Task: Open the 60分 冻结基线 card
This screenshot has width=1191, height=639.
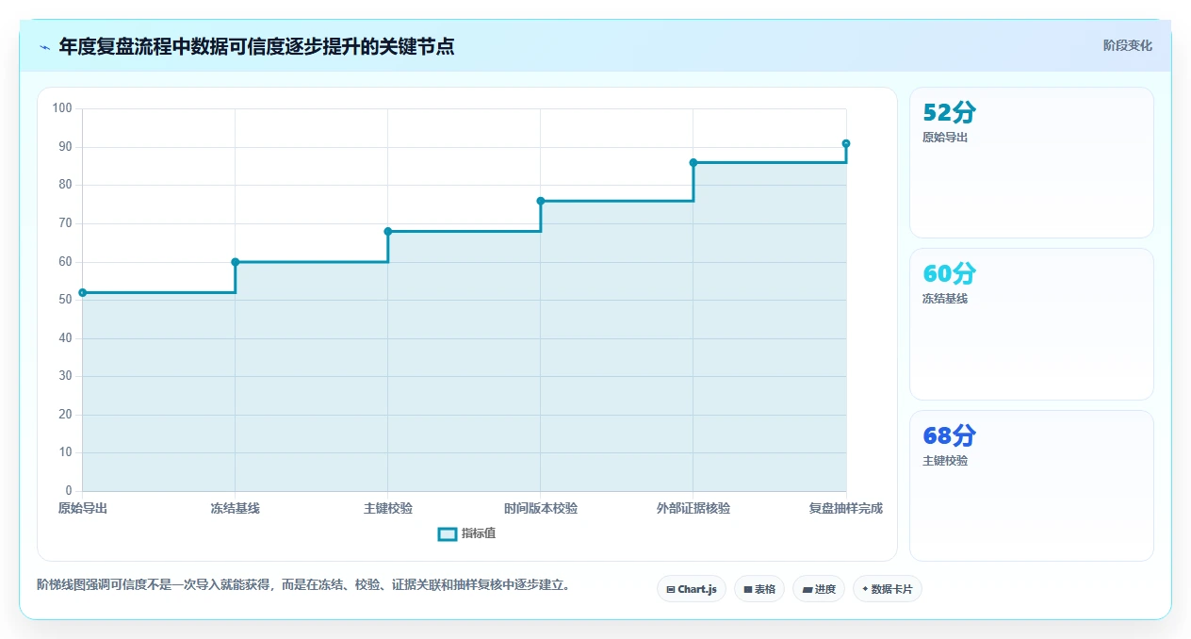Action: click(1031, 324)
